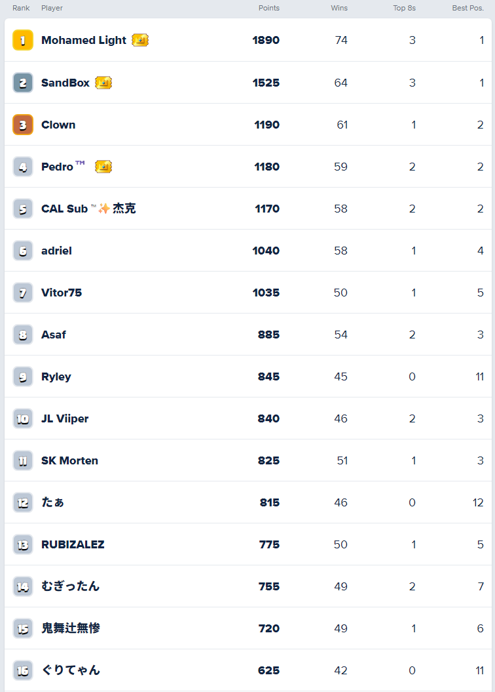Click the rank 2 silver badge
The image size is (495, 692).
click(23, 83)
